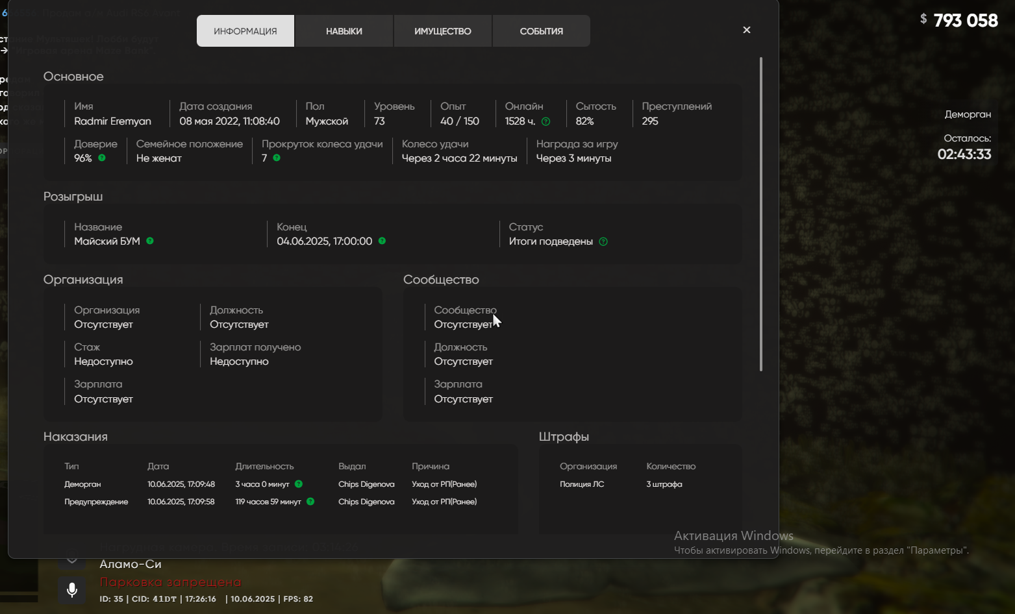Click the experience value 40 / 150
This screenshot has width=1015, height=614.
[x=460, y=121]
